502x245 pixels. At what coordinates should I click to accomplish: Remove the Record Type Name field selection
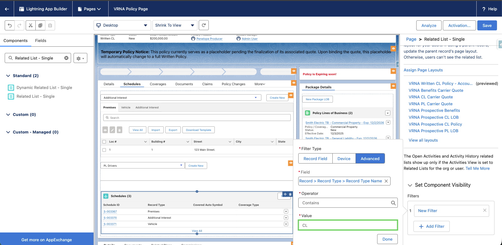(x=386, y=181)
